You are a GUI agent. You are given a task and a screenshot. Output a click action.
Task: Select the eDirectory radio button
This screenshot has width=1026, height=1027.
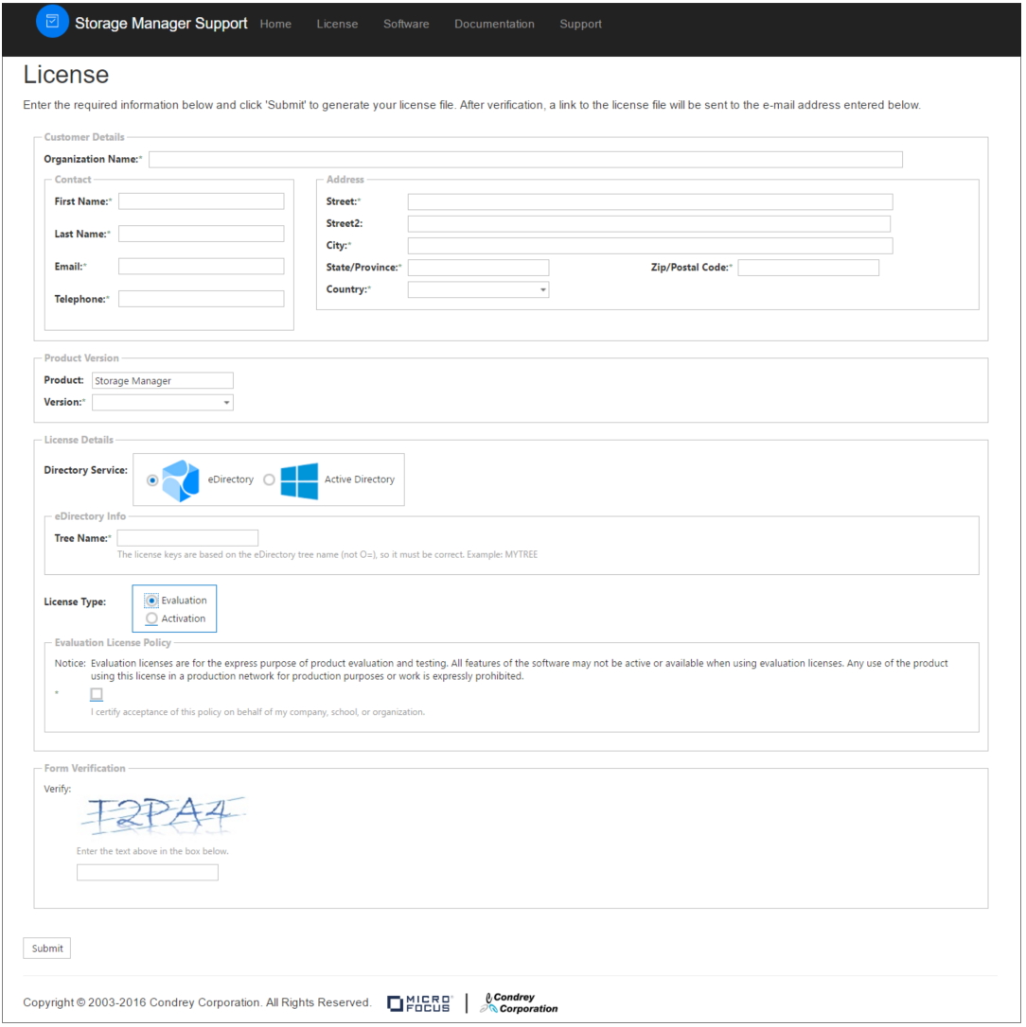tap(152, 480)
